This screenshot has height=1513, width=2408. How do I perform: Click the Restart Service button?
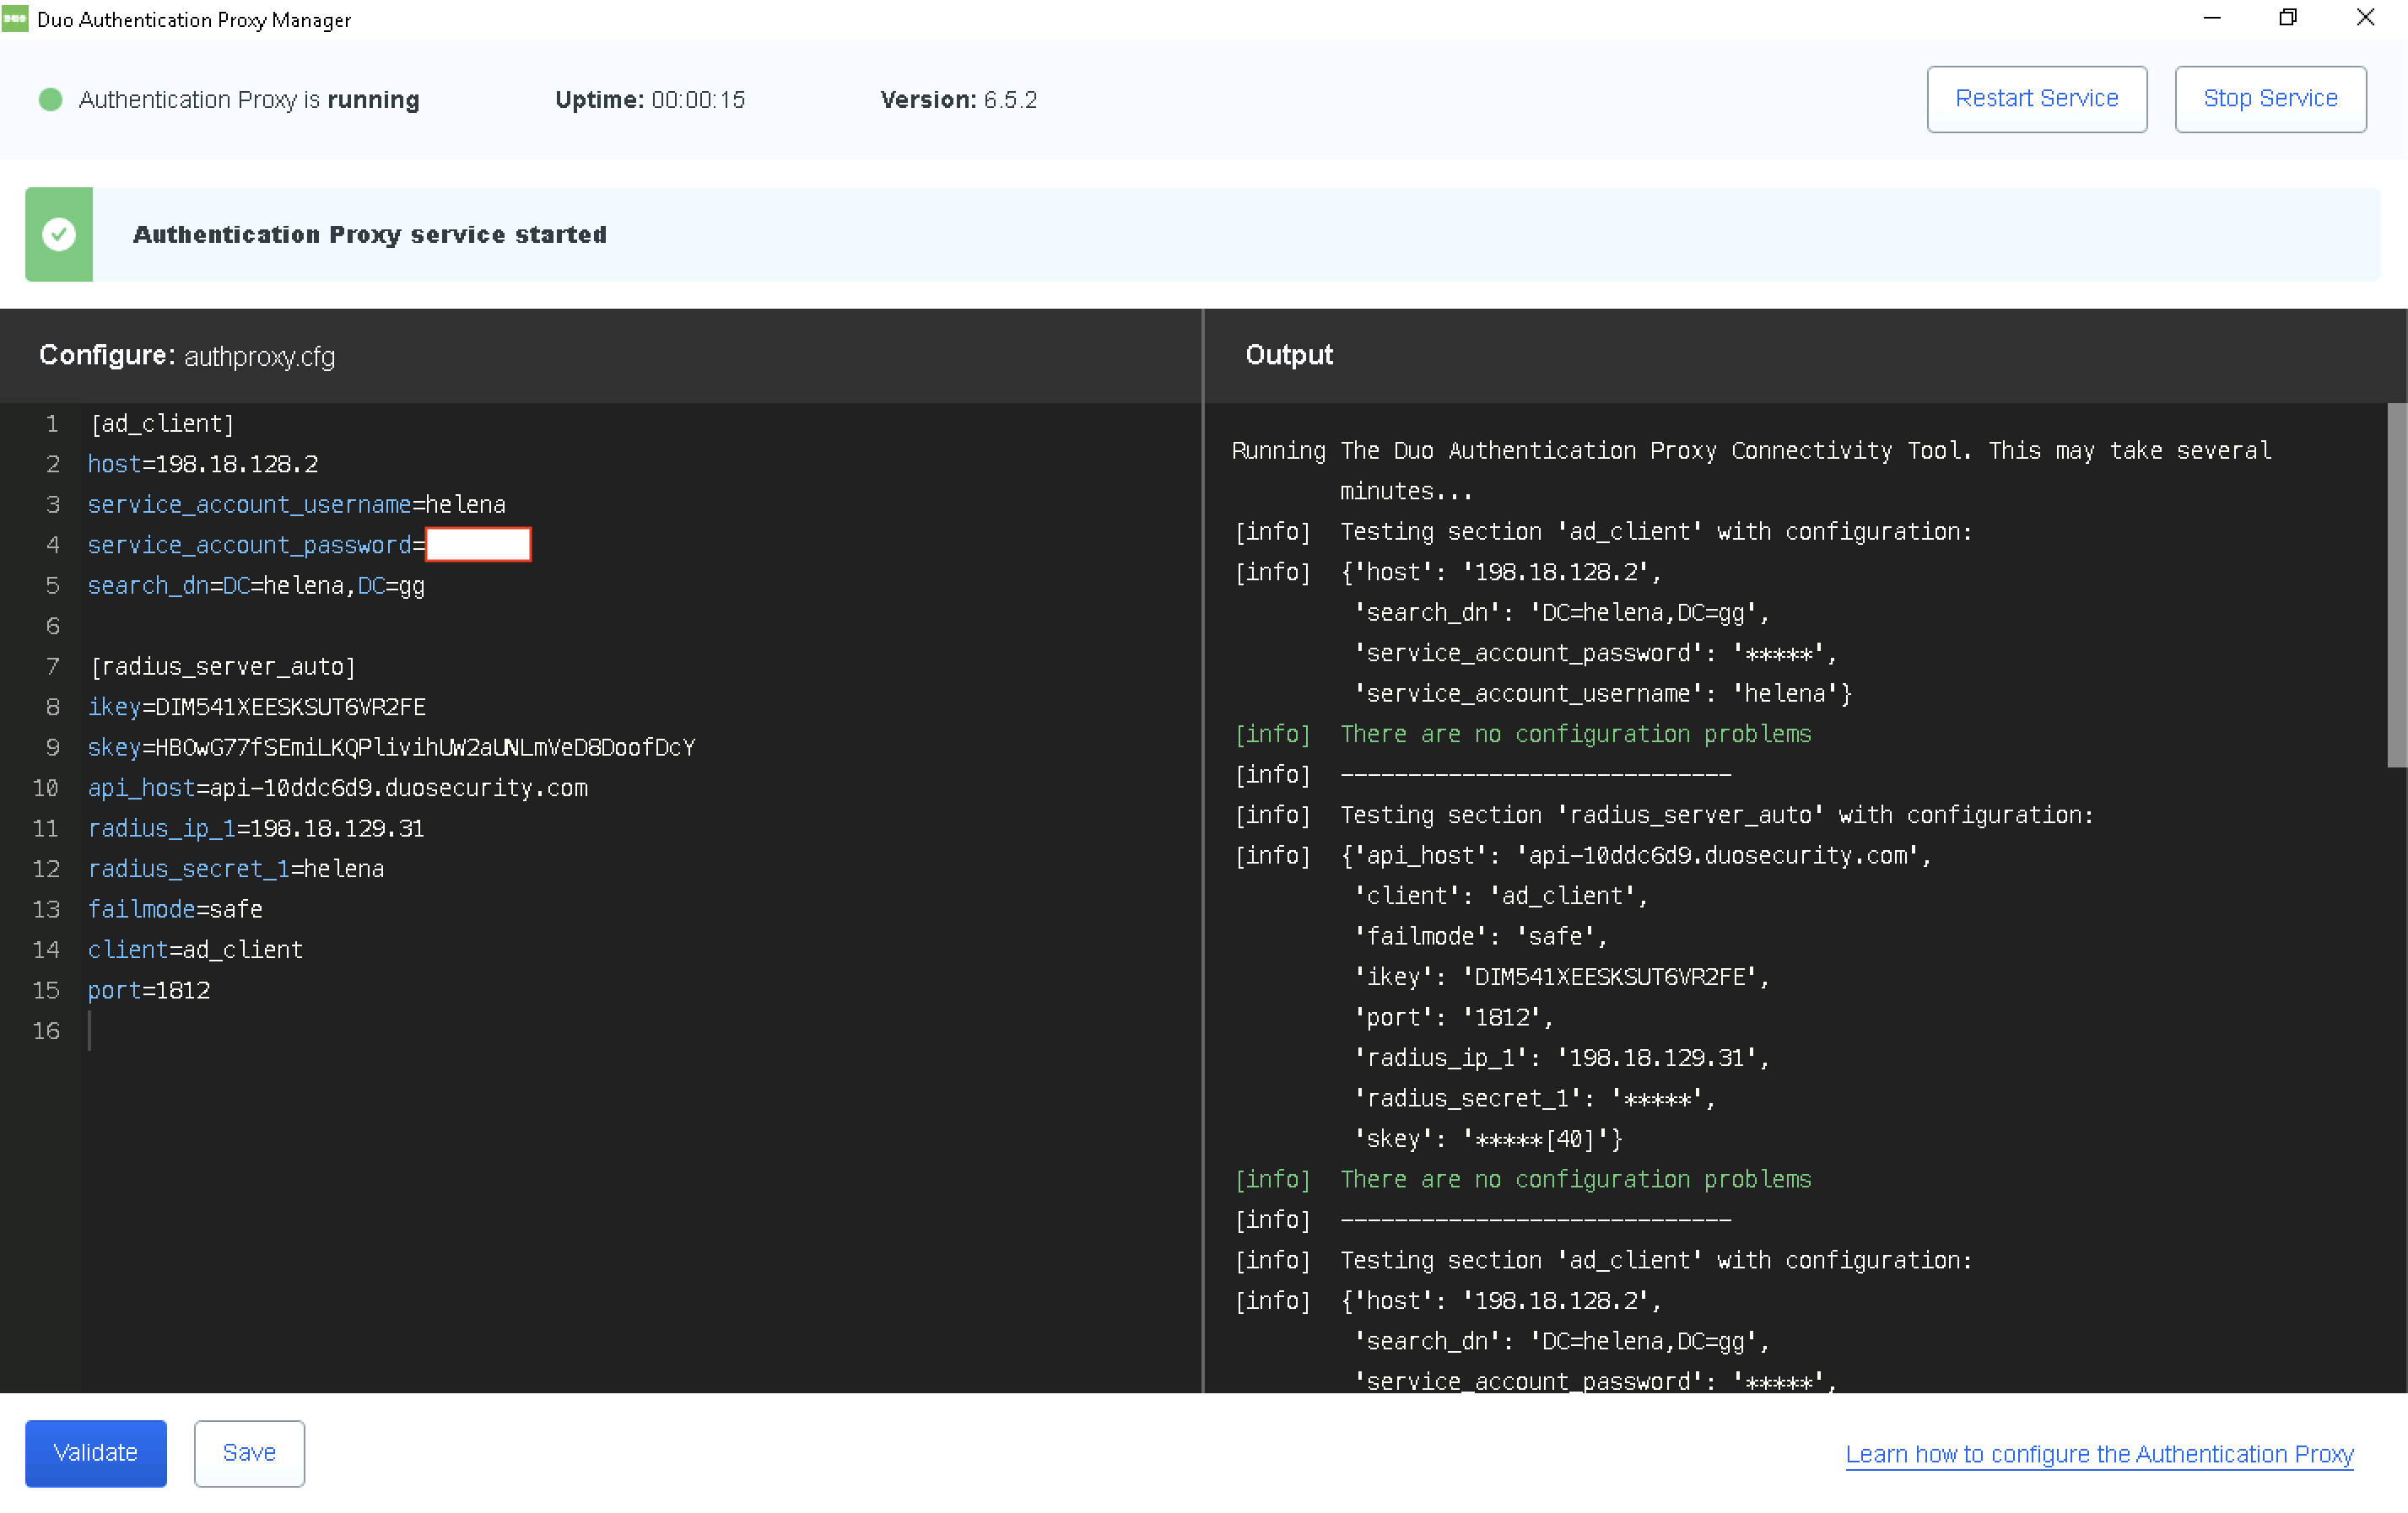2036,99
